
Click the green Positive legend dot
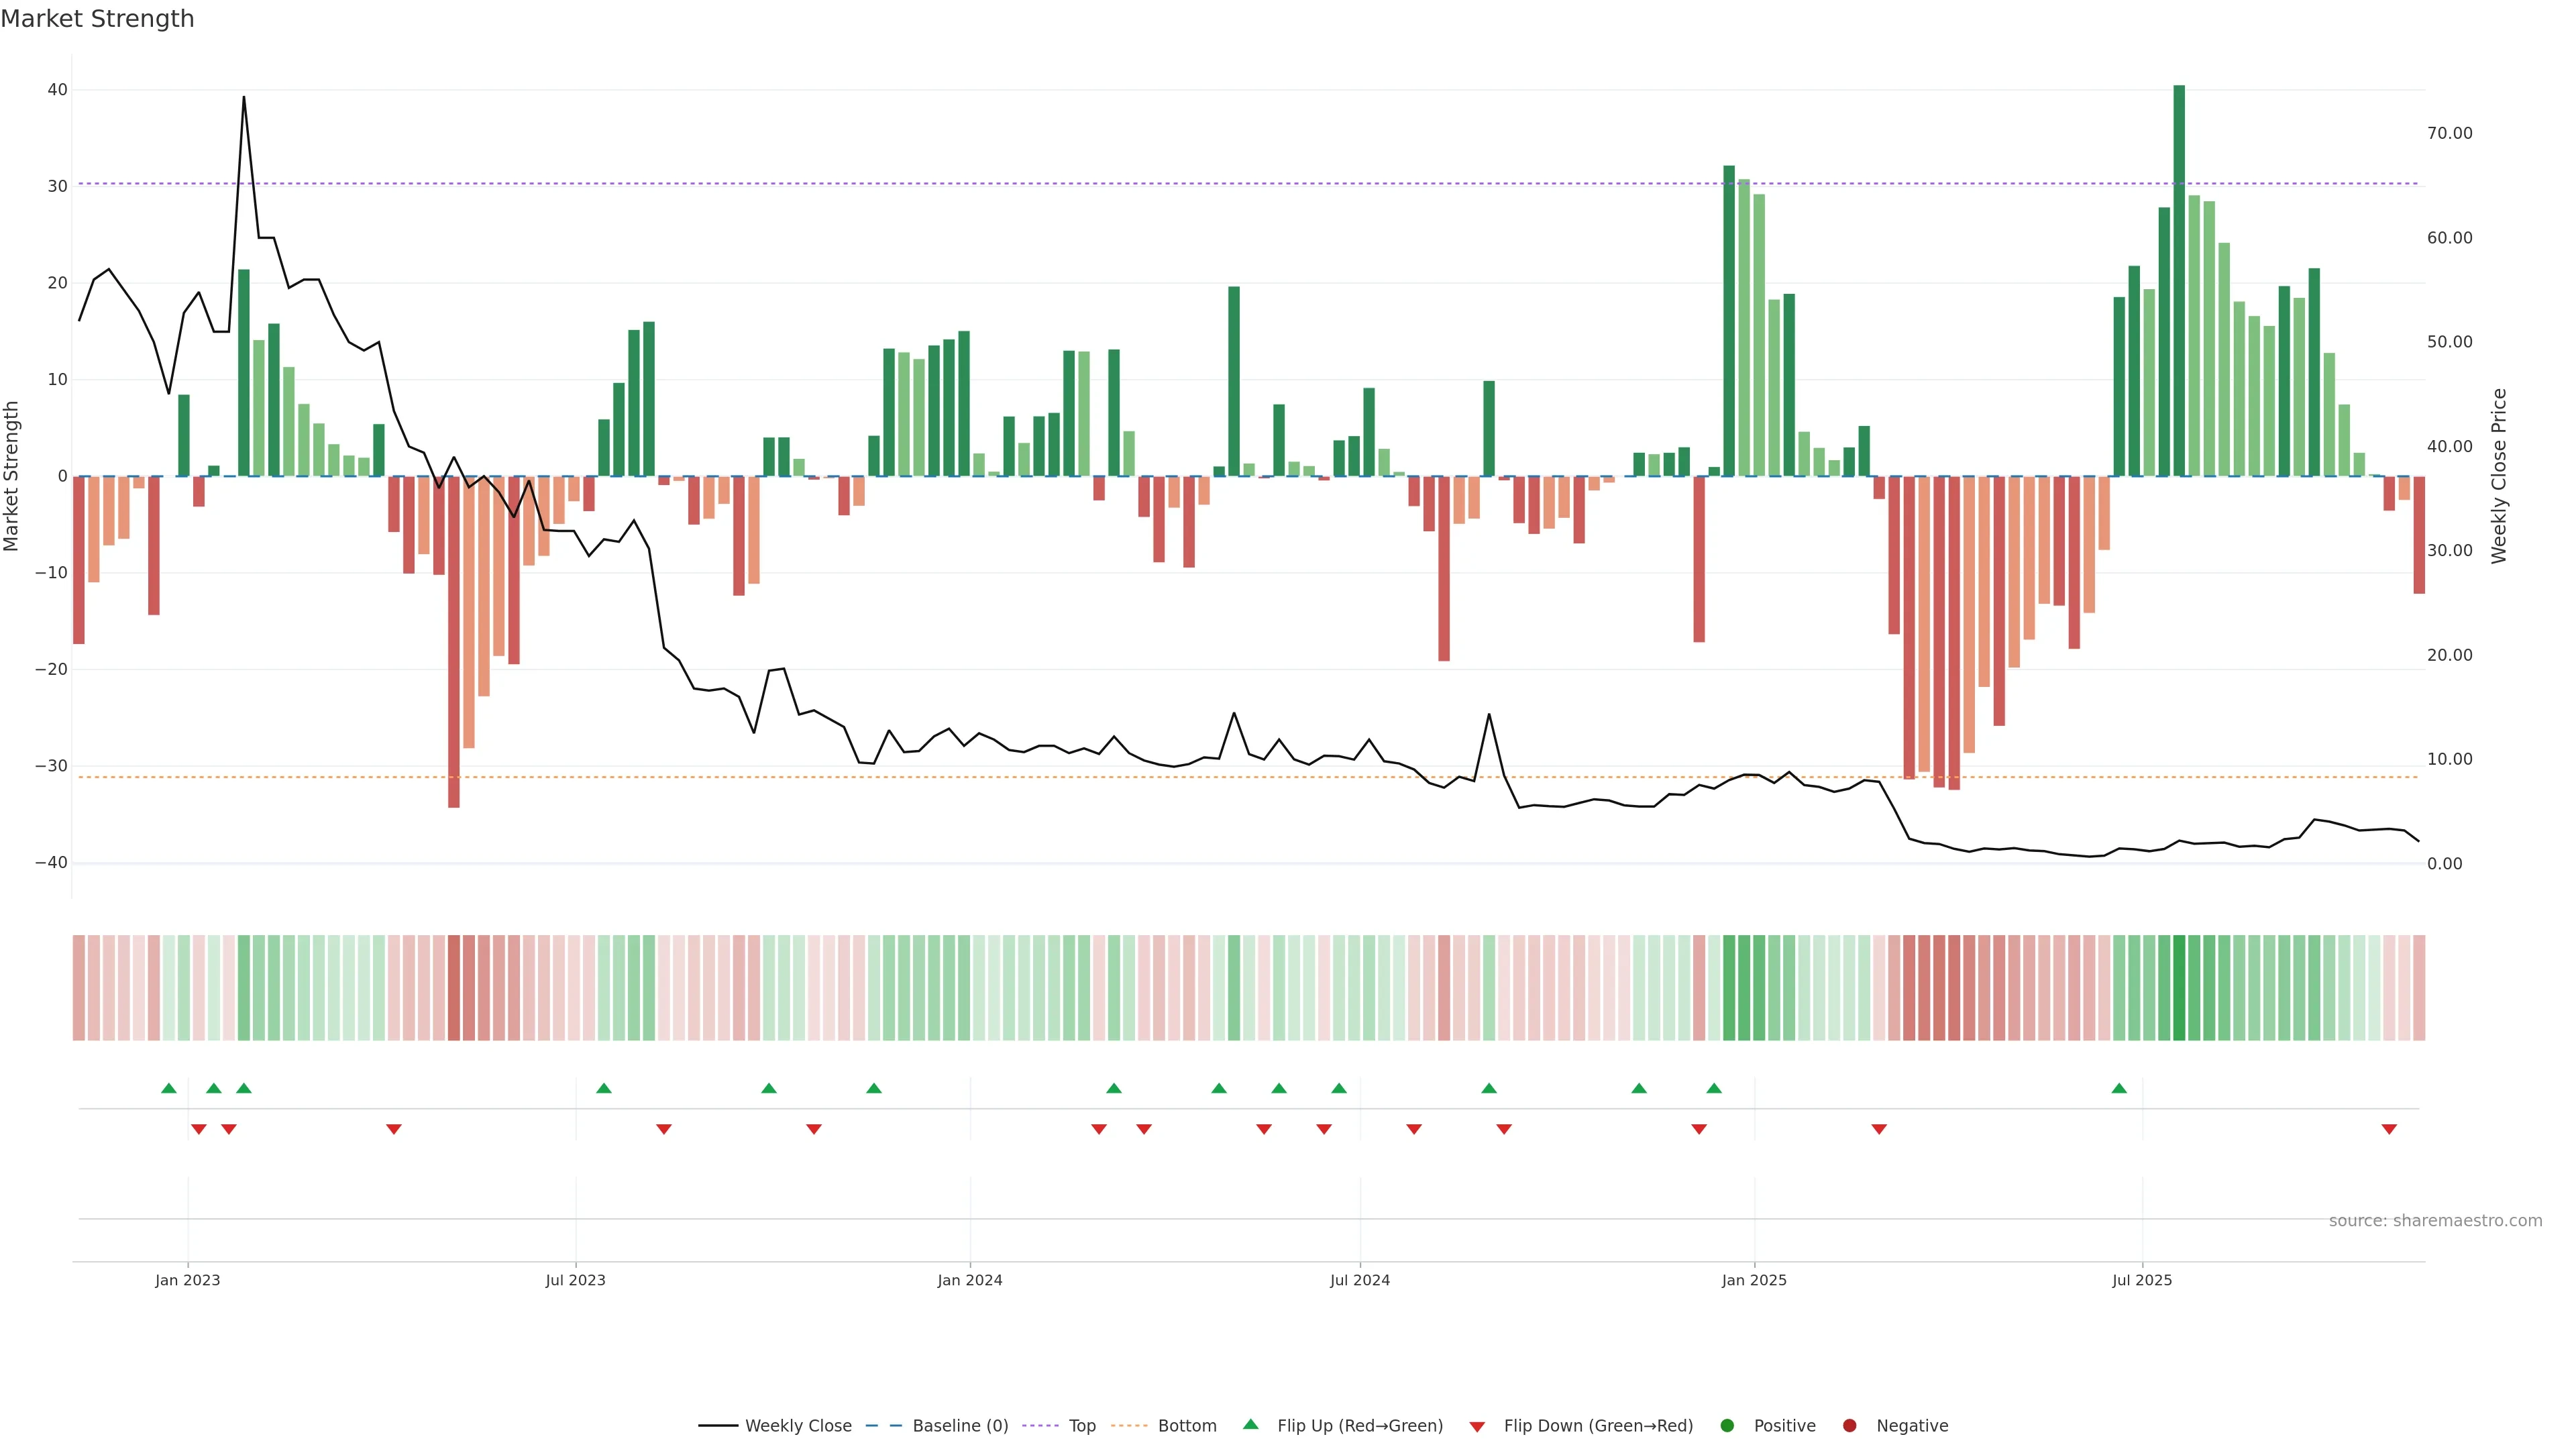point(1727,1425)
